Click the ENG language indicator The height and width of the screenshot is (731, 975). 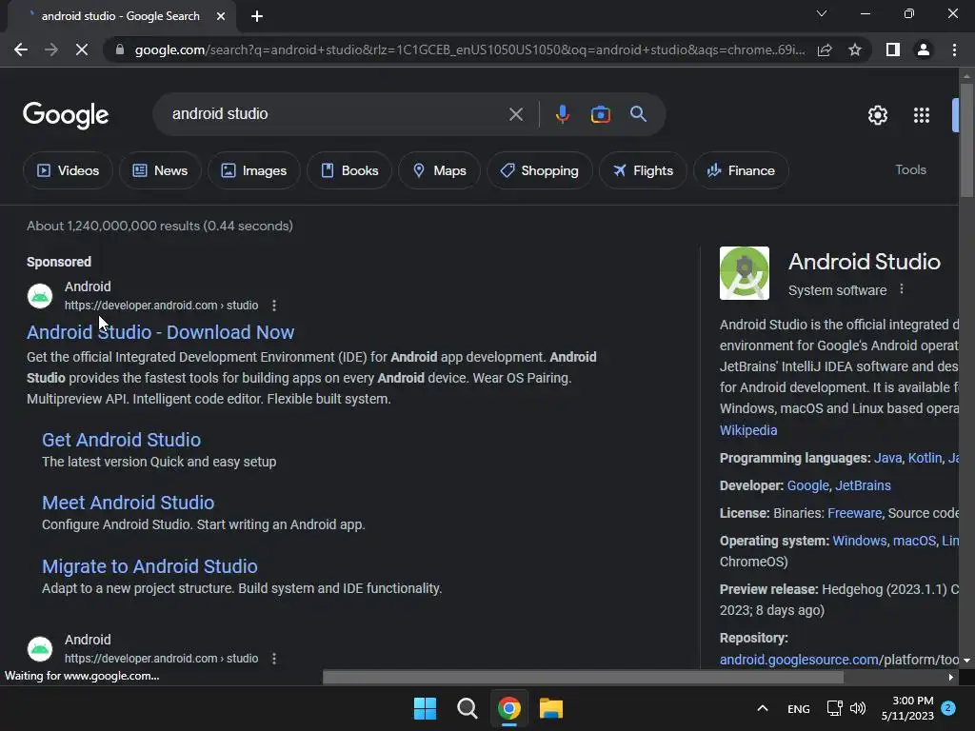[799, 708]
